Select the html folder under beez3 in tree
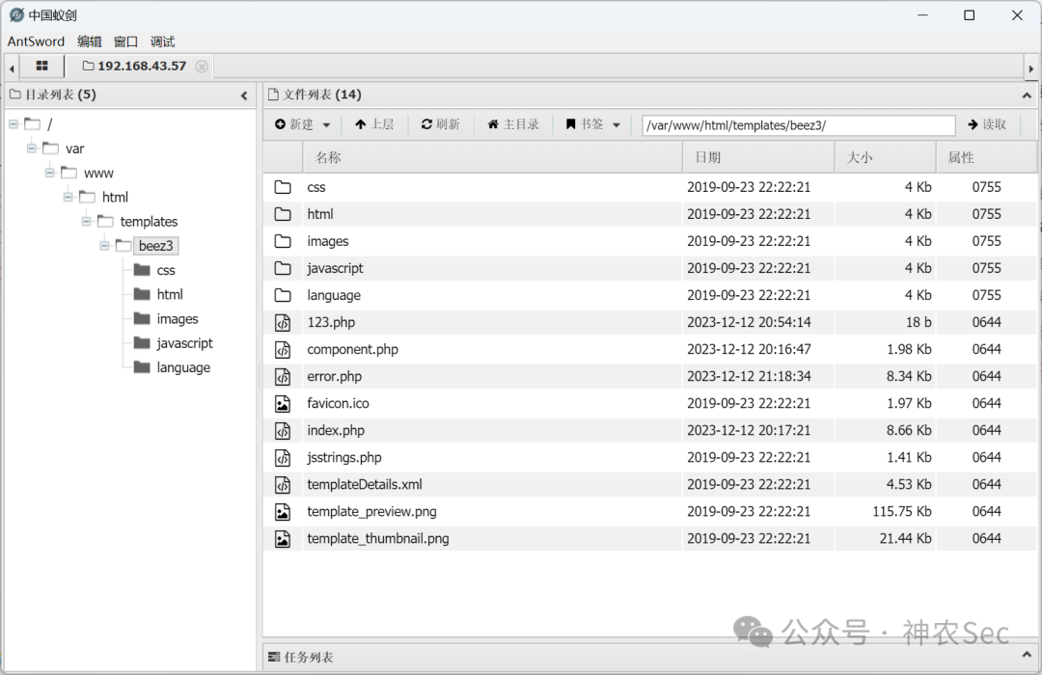Viewport: 1042px width, 675px height. click(x=170, y=294)
